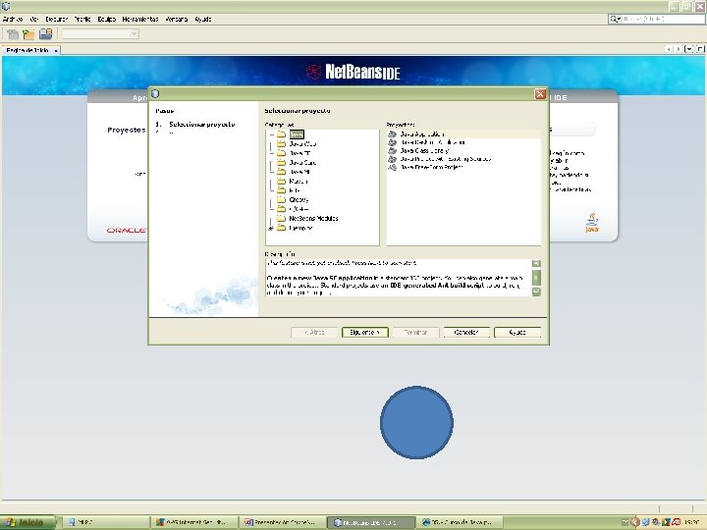
Task: Click description scrollbar down arrow
Action: (536, 292)
